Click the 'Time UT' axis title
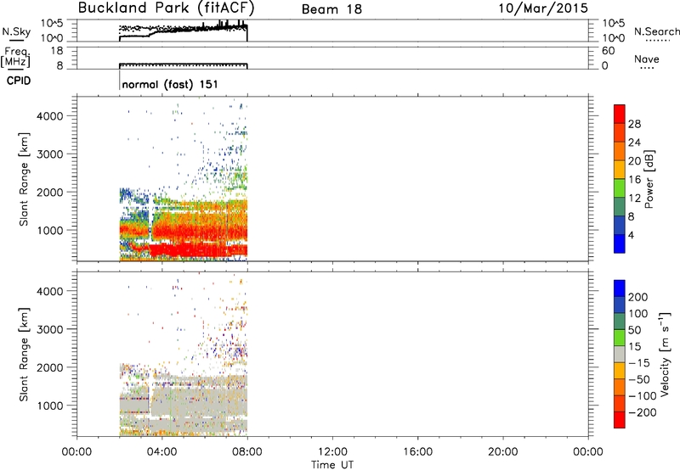The height and width of the screenshot is (470, 680). pos(332,465)
